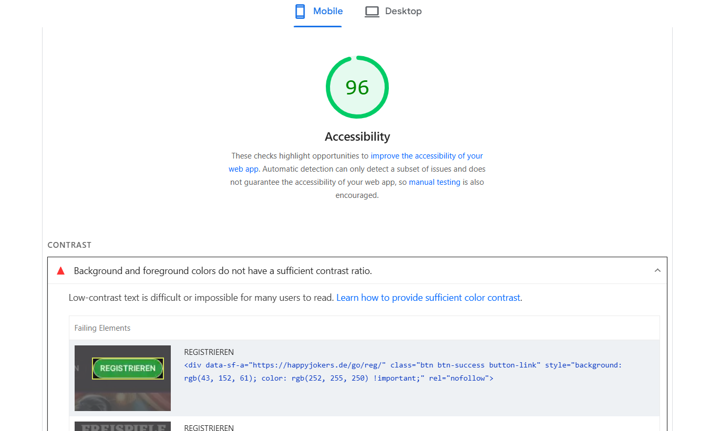Open 'improve the accessibility of your web app' link

426,156
